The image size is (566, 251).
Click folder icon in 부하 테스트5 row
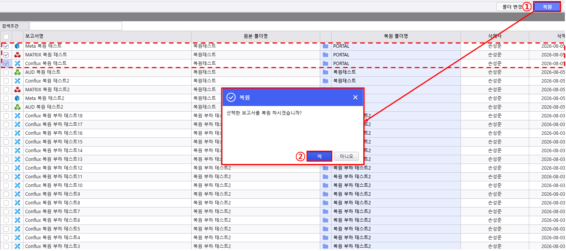pos(325,229)
